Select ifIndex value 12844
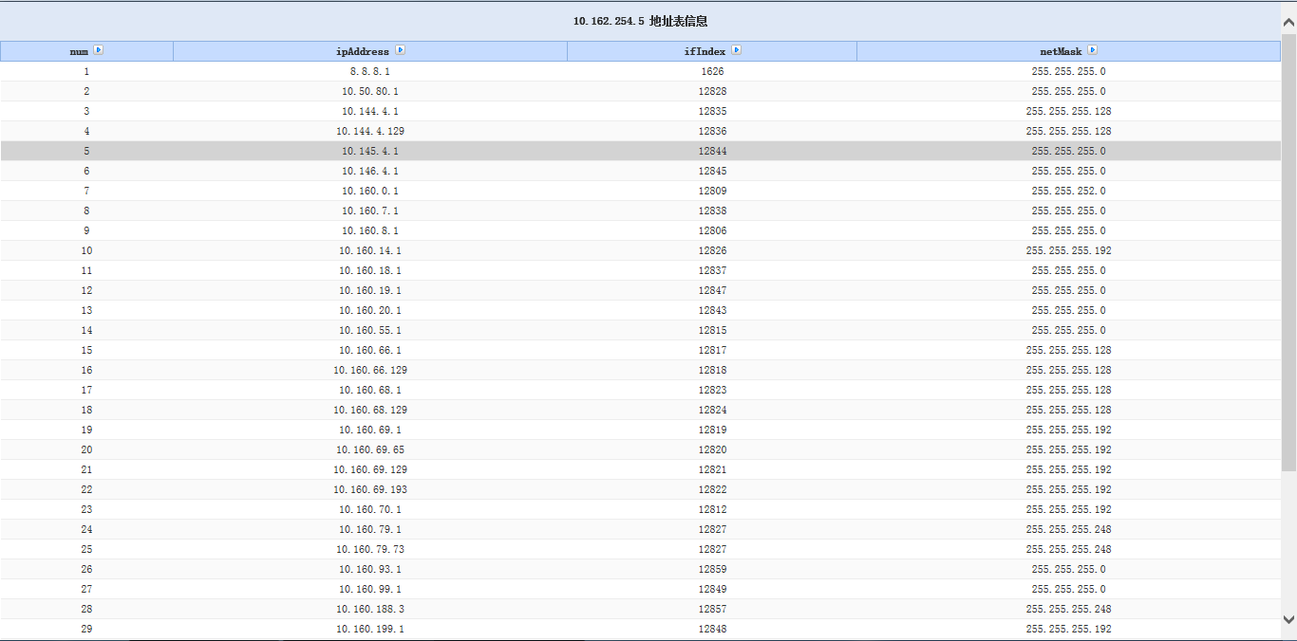 712,151
